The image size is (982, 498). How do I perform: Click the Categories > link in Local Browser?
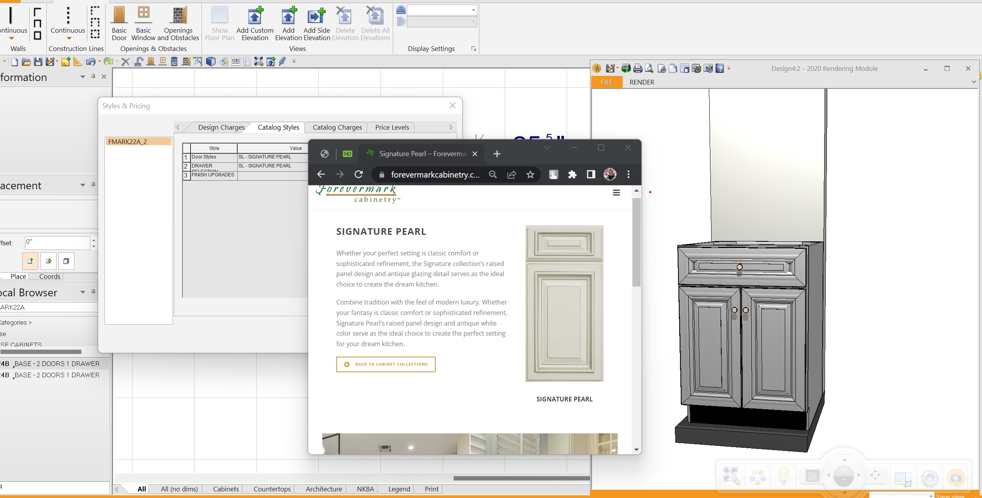[16, 322]
